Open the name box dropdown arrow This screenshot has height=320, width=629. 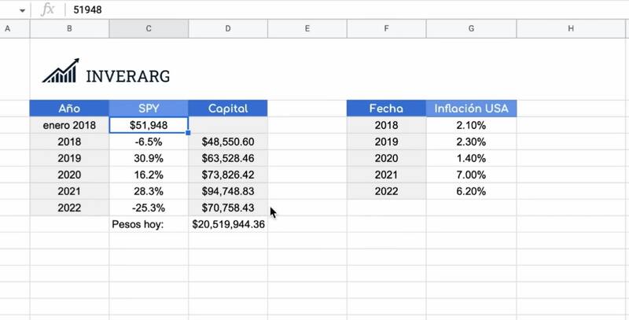pyautogui.click(x=21, y=10)
